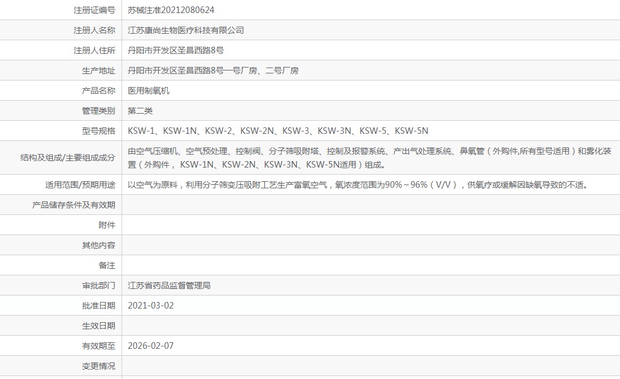Click structure description beginning 由空气压缩机
Image resolution: width=620 pixels, height=379 pixels.
coord(370,158)
